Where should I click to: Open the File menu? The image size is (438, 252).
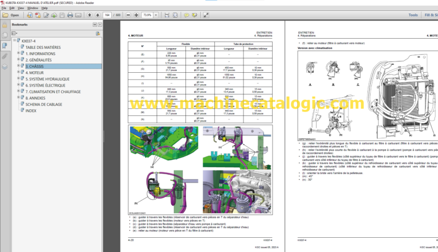[x=4, y=8]
